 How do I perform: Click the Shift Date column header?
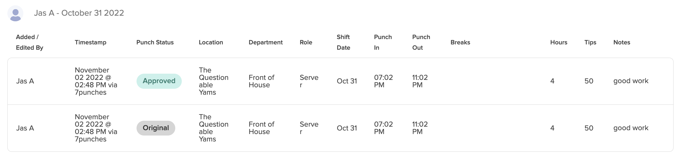pyautogui.click(x=343, y=42)
